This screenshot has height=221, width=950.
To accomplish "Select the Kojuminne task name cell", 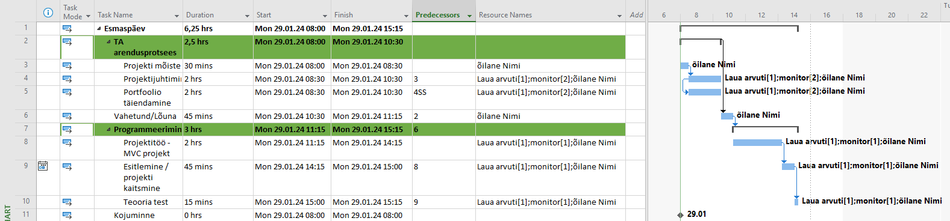I will (x=139, y=215).
